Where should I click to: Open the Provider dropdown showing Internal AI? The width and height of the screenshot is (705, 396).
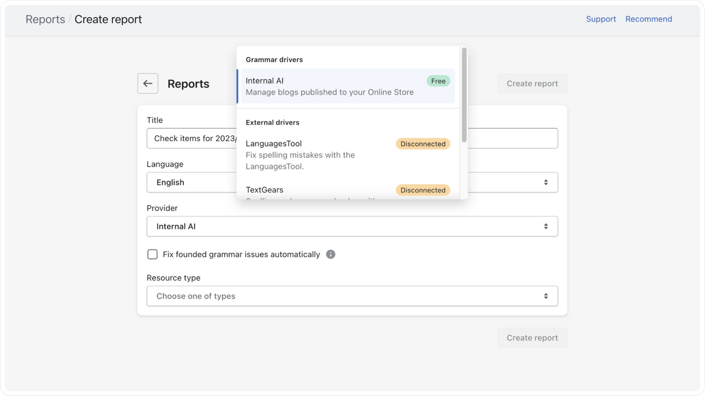pos(352,226)
